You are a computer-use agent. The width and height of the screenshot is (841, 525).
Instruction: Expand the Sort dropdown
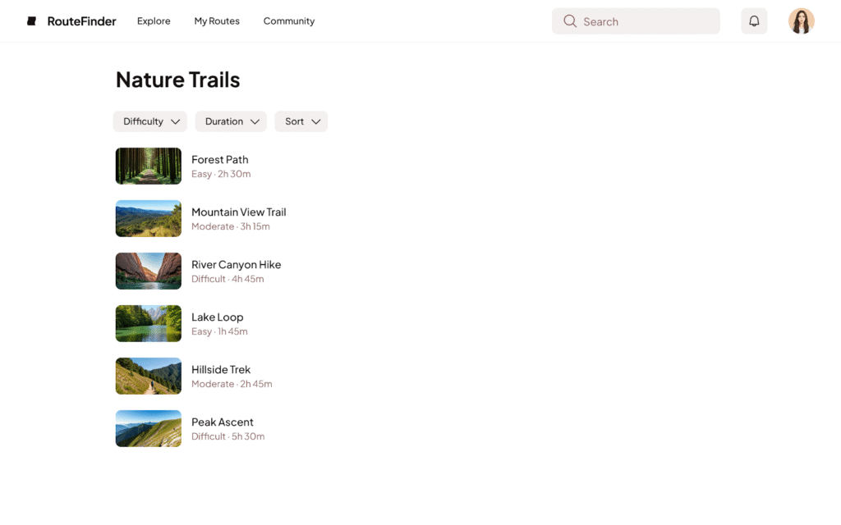click(x=301, y=121)
